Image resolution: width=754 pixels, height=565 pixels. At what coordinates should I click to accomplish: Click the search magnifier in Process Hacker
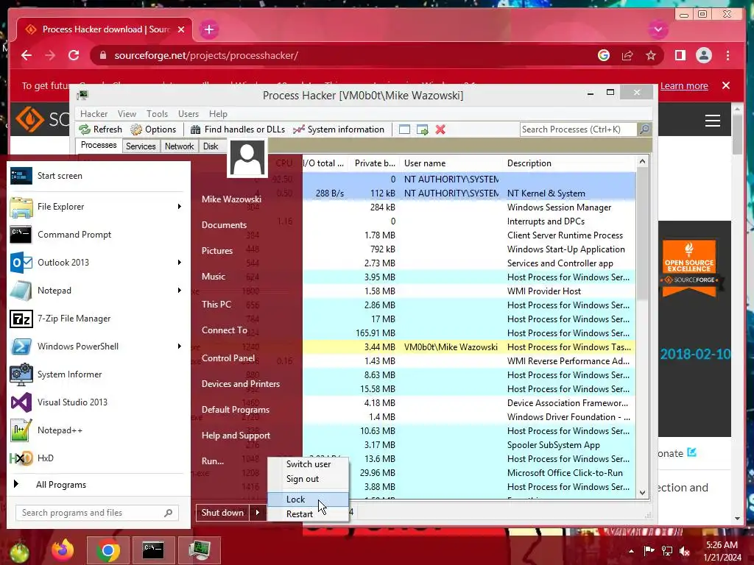pos(644,129)
